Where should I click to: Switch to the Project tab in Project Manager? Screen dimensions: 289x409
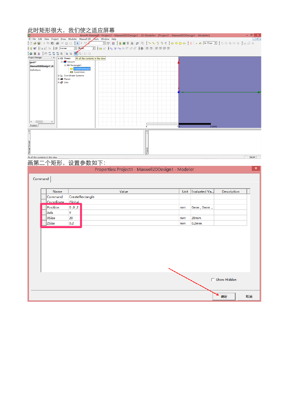point(34,126)
